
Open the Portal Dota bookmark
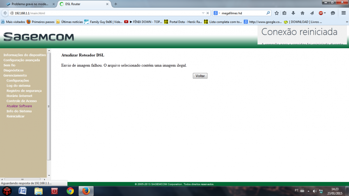tap(183, 22)
